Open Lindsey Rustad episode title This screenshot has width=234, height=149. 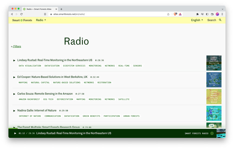click(x=55, y=60)
